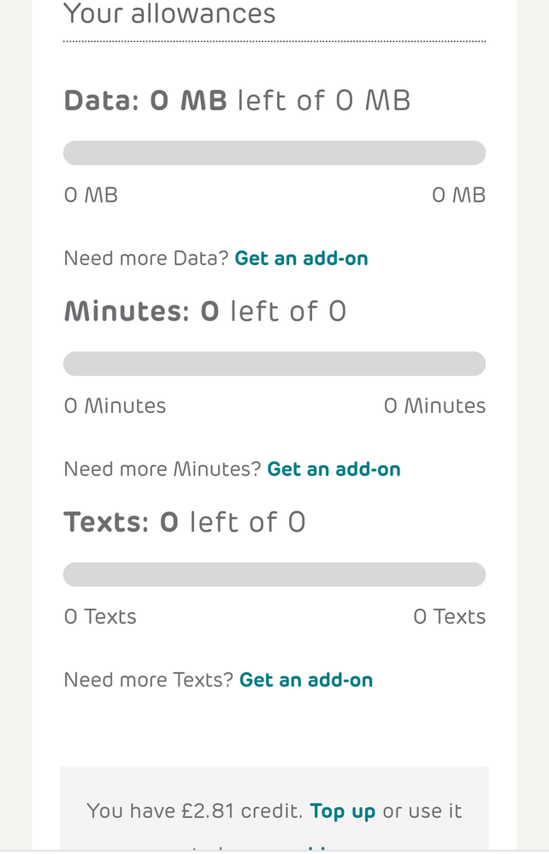The height and width of the screenshot is (854, 549).
Task: Click 'Get an add-on' for Minutes
Action: [x=334, y=468]
